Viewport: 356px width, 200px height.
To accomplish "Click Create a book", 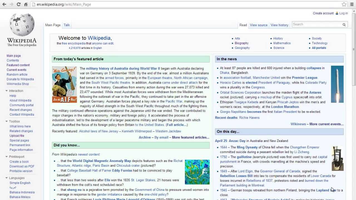I will click(x=19, y=162).
